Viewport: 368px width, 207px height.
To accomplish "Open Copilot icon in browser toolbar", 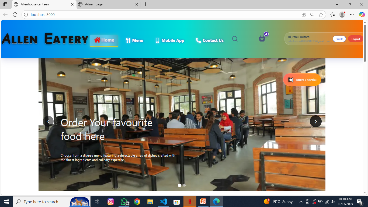I will pos(362,15).
